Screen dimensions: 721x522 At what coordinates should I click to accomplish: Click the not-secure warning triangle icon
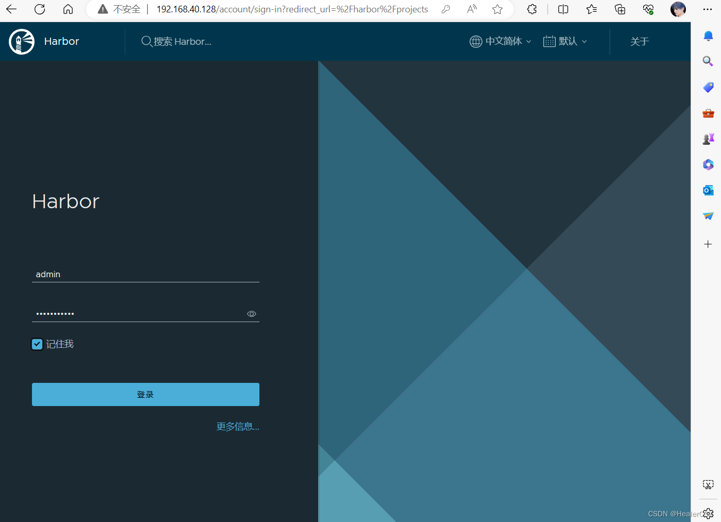point(103,9)
